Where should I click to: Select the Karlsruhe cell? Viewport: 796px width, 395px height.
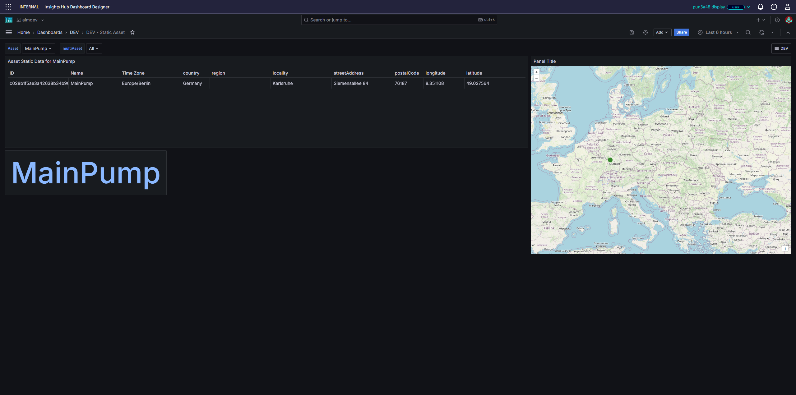301,83
